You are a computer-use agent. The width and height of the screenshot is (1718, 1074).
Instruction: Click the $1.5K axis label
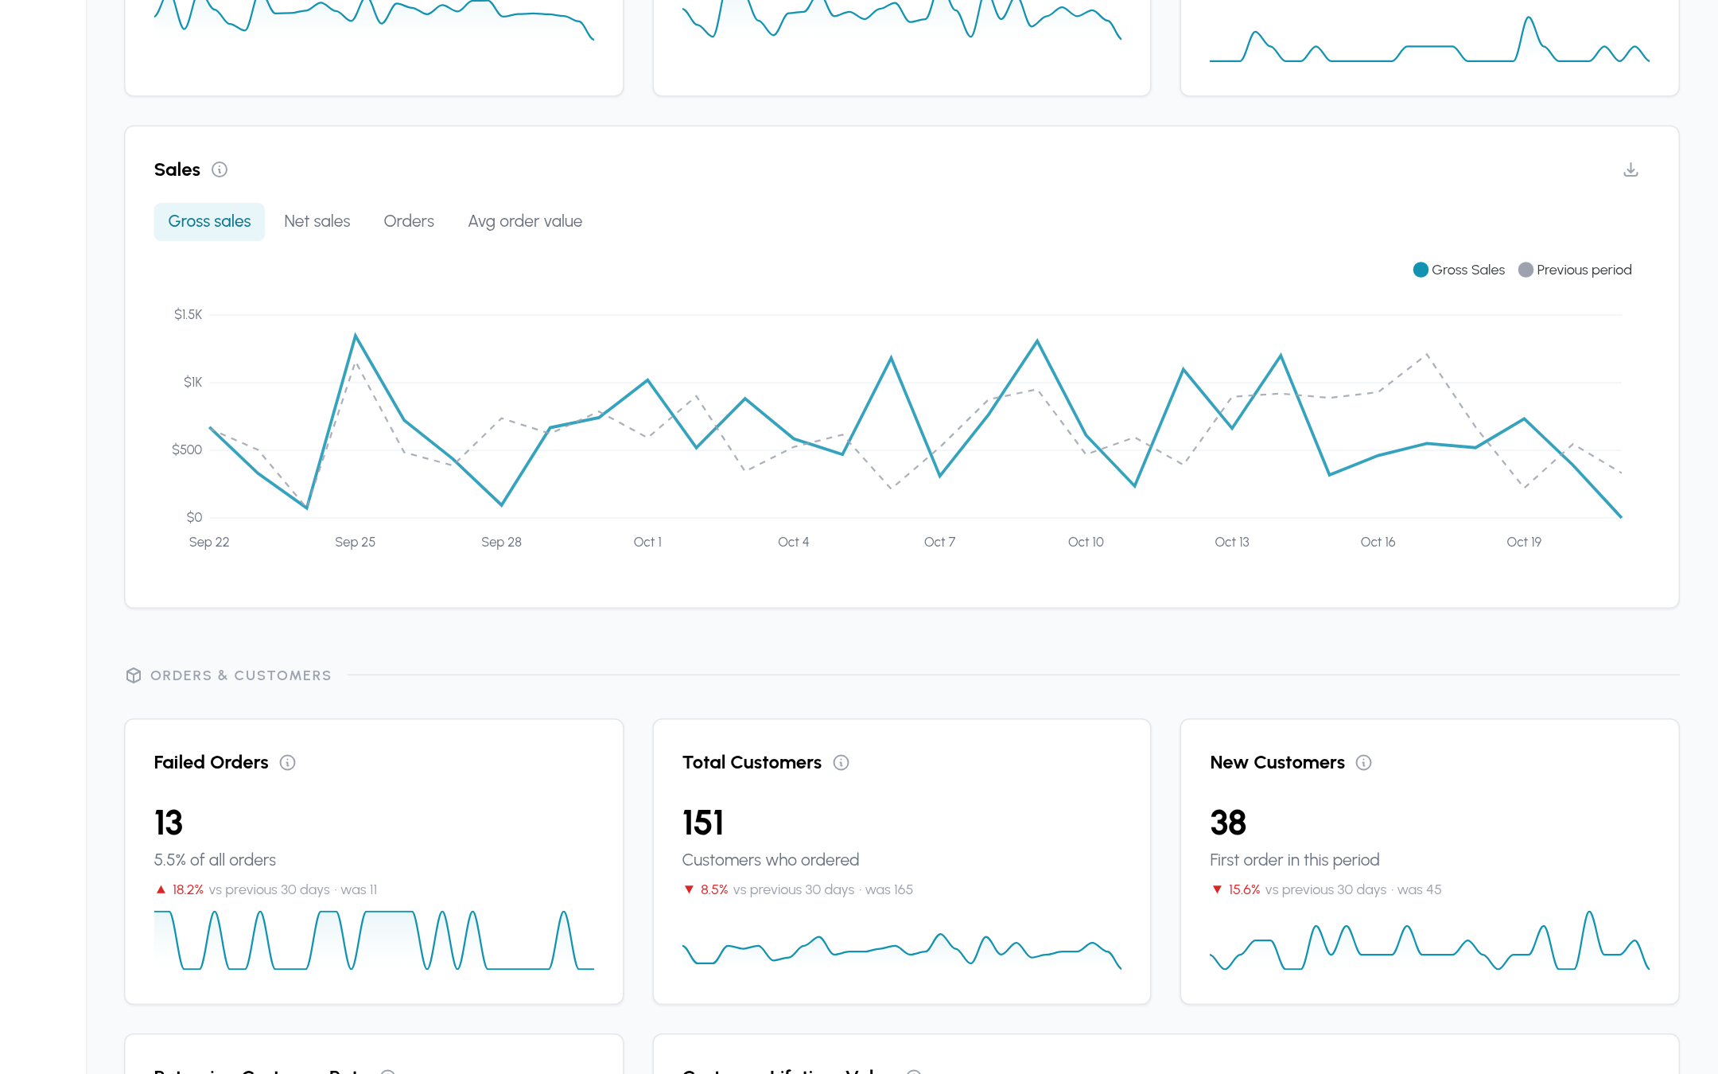(x=189, y=314)
